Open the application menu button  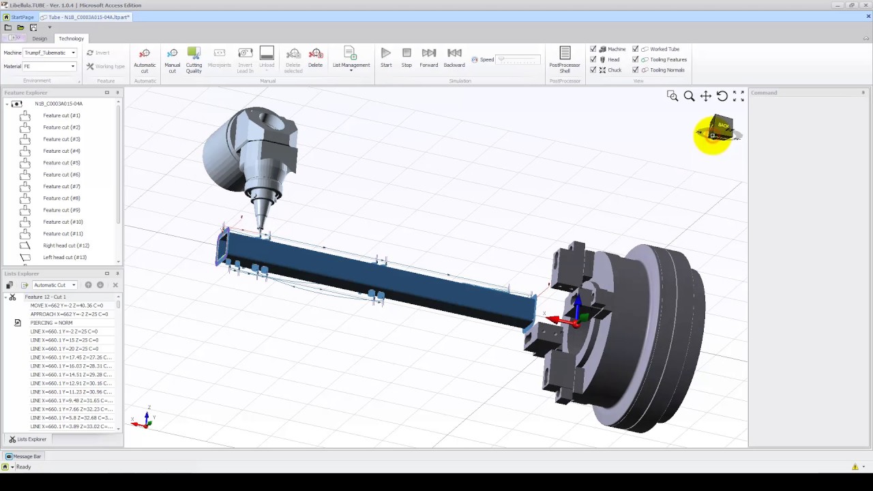[x=14, y=38]
